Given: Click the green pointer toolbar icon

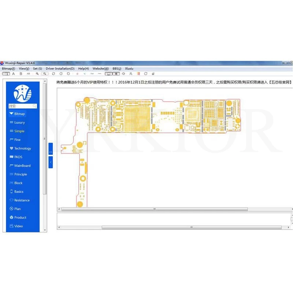Looking at the screenshot, I should click(x=85, y=74).
